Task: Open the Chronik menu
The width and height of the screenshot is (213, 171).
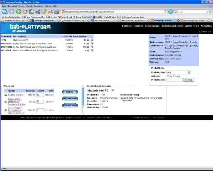Action: (30, 6)
